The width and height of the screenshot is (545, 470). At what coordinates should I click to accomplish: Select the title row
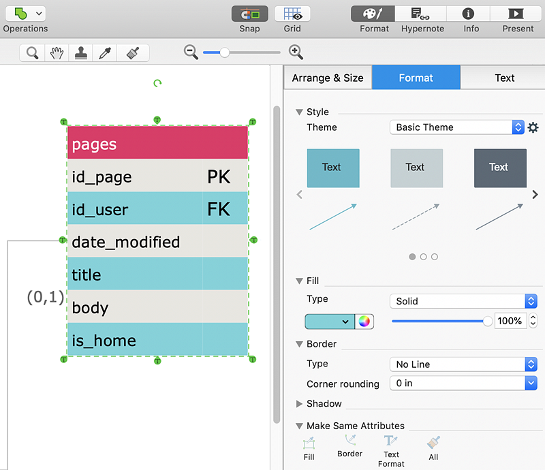(x=157, y=274)
